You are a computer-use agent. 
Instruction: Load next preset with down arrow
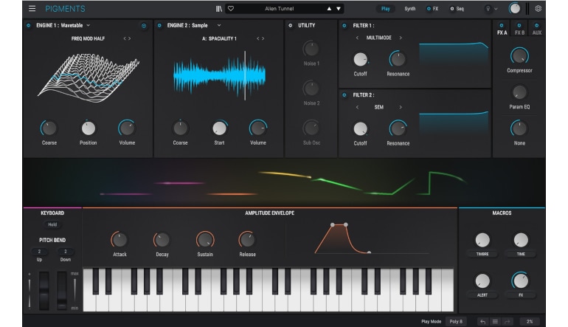[x=339, y=9]
